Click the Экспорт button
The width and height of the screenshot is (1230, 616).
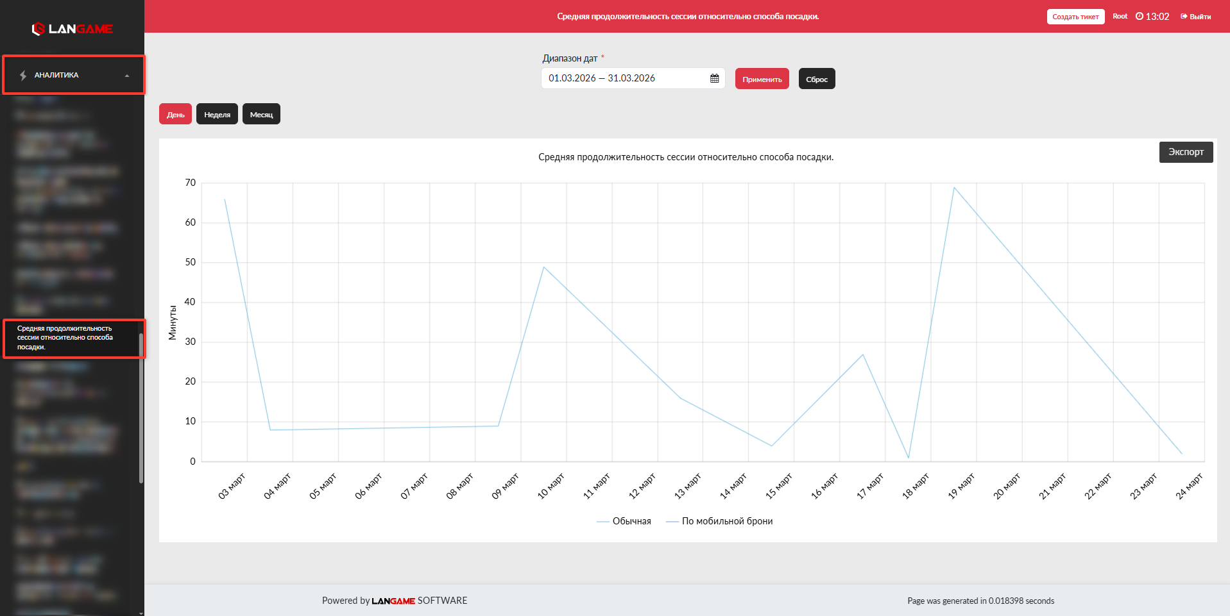(x=1186, y=152)
